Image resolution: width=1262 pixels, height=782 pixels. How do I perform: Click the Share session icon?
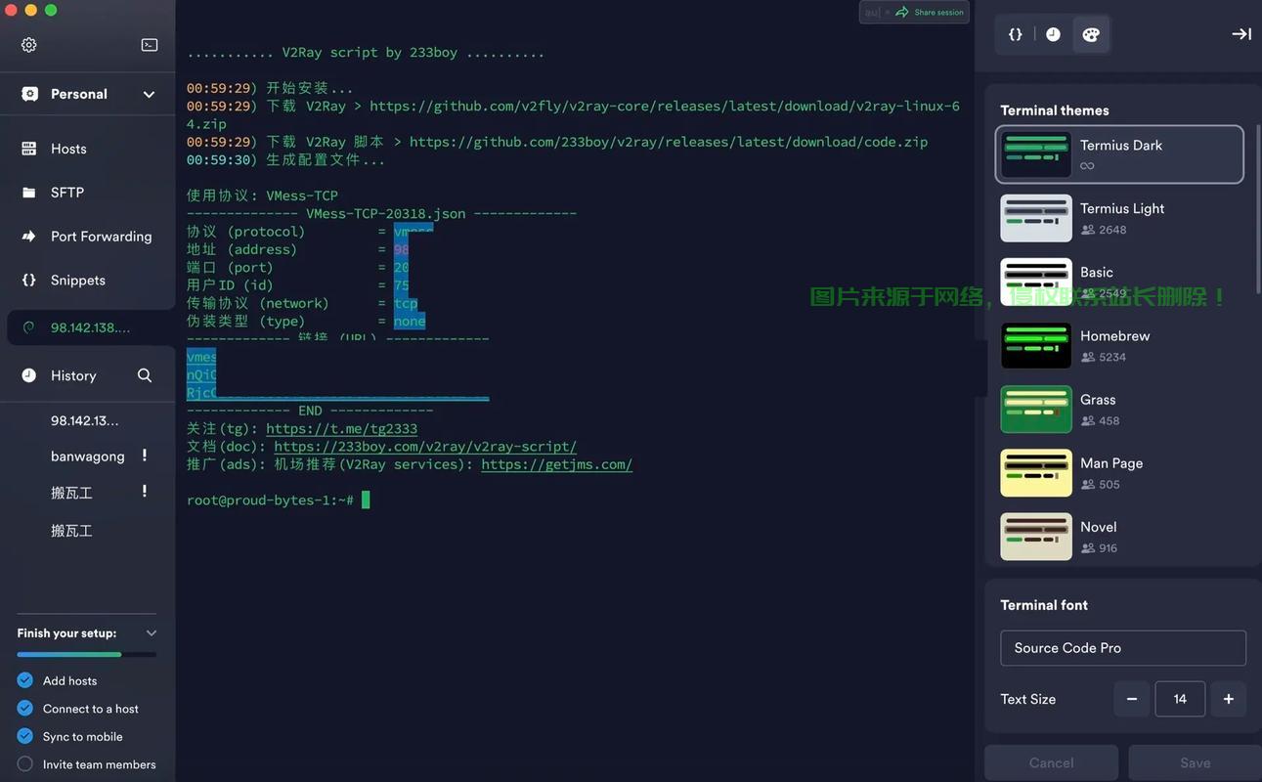click(902, 12)
